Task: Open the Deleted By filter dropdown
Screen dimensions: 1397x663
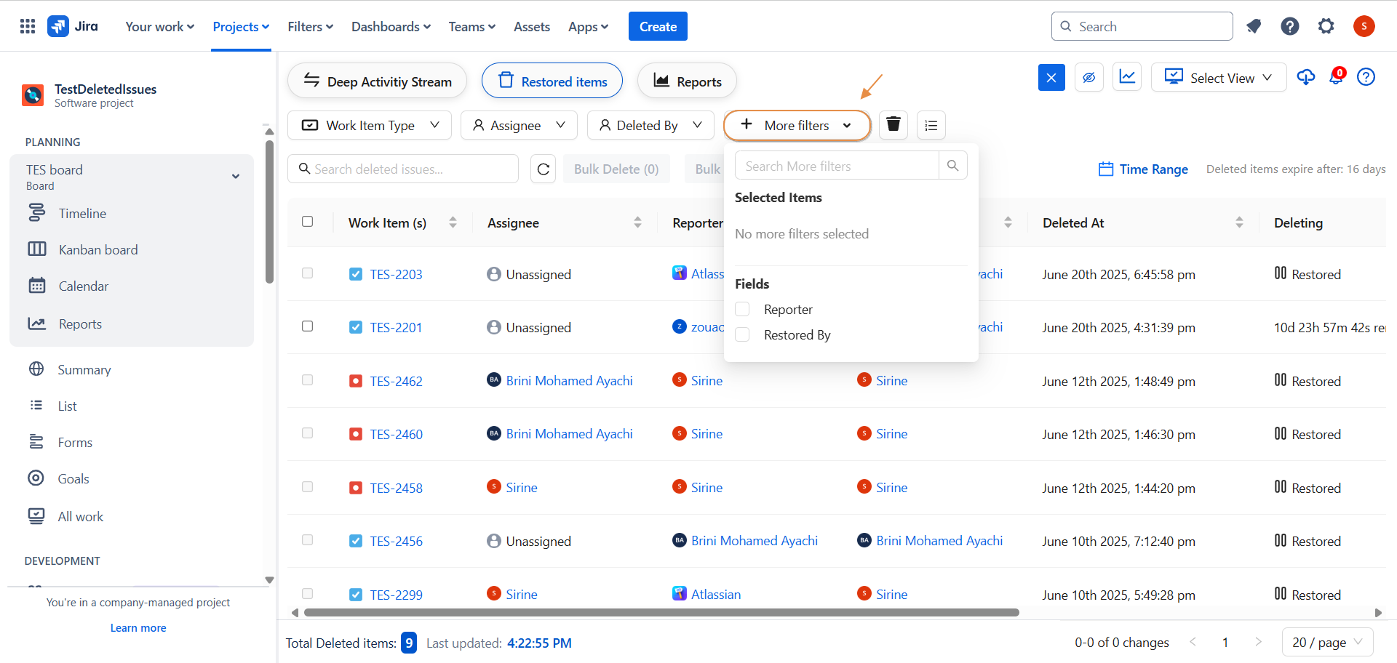Action: pyautogui.click(x=650, y=125)
